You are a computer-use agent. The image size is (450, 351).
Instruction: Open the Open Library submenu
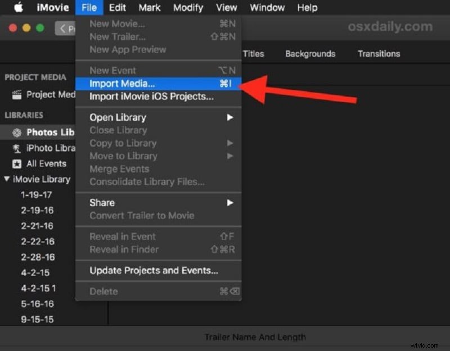click(117, 117)
